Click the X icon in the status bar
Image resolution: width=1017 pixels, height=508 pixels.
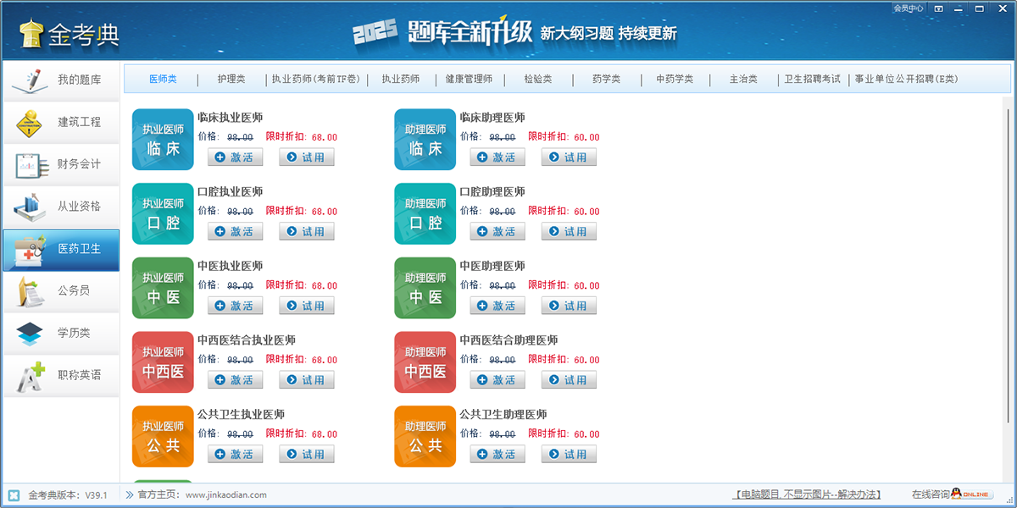point(14,495)
